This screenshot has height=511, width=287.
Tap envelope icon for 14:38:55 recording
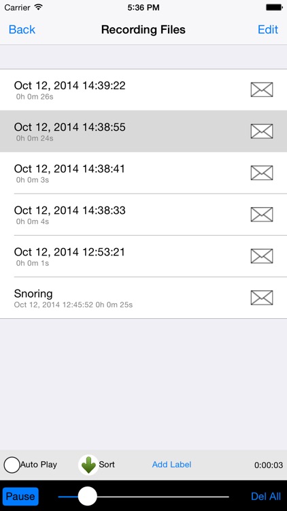[262, 131]
